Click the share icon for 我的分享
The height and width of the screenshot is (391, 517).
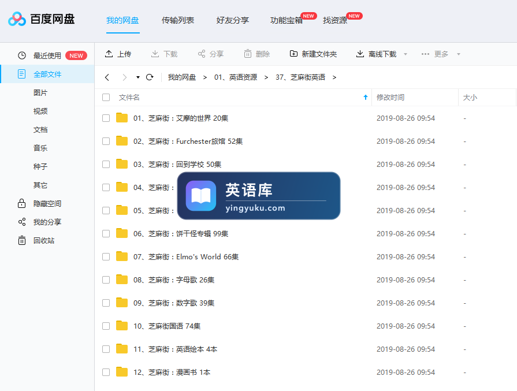(22, 222)
